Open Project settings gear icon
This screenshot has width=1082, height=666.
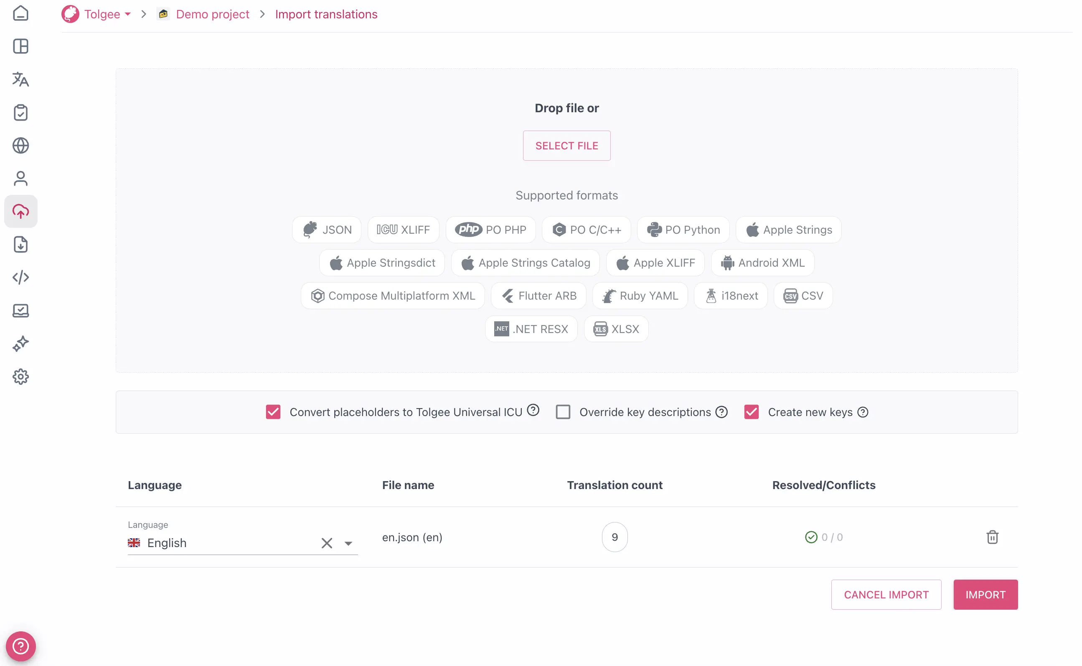point(20,376)
